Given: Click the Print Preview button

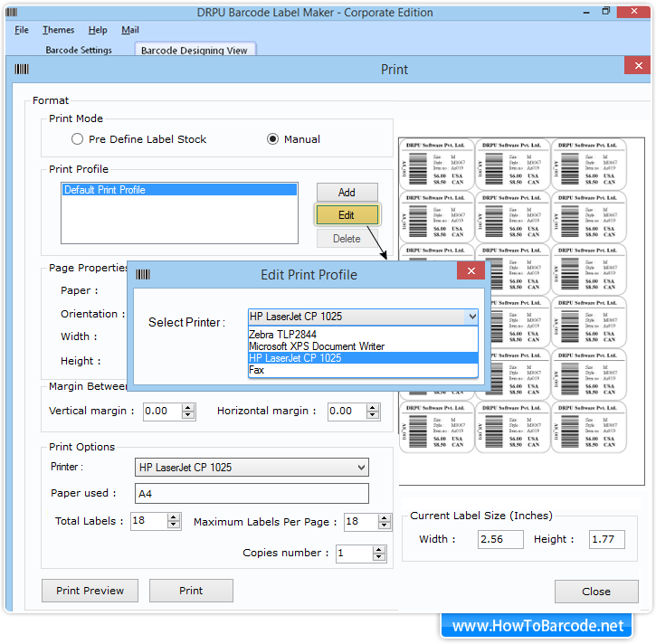Looking at the screenshot, I should (x=90, y=591).
